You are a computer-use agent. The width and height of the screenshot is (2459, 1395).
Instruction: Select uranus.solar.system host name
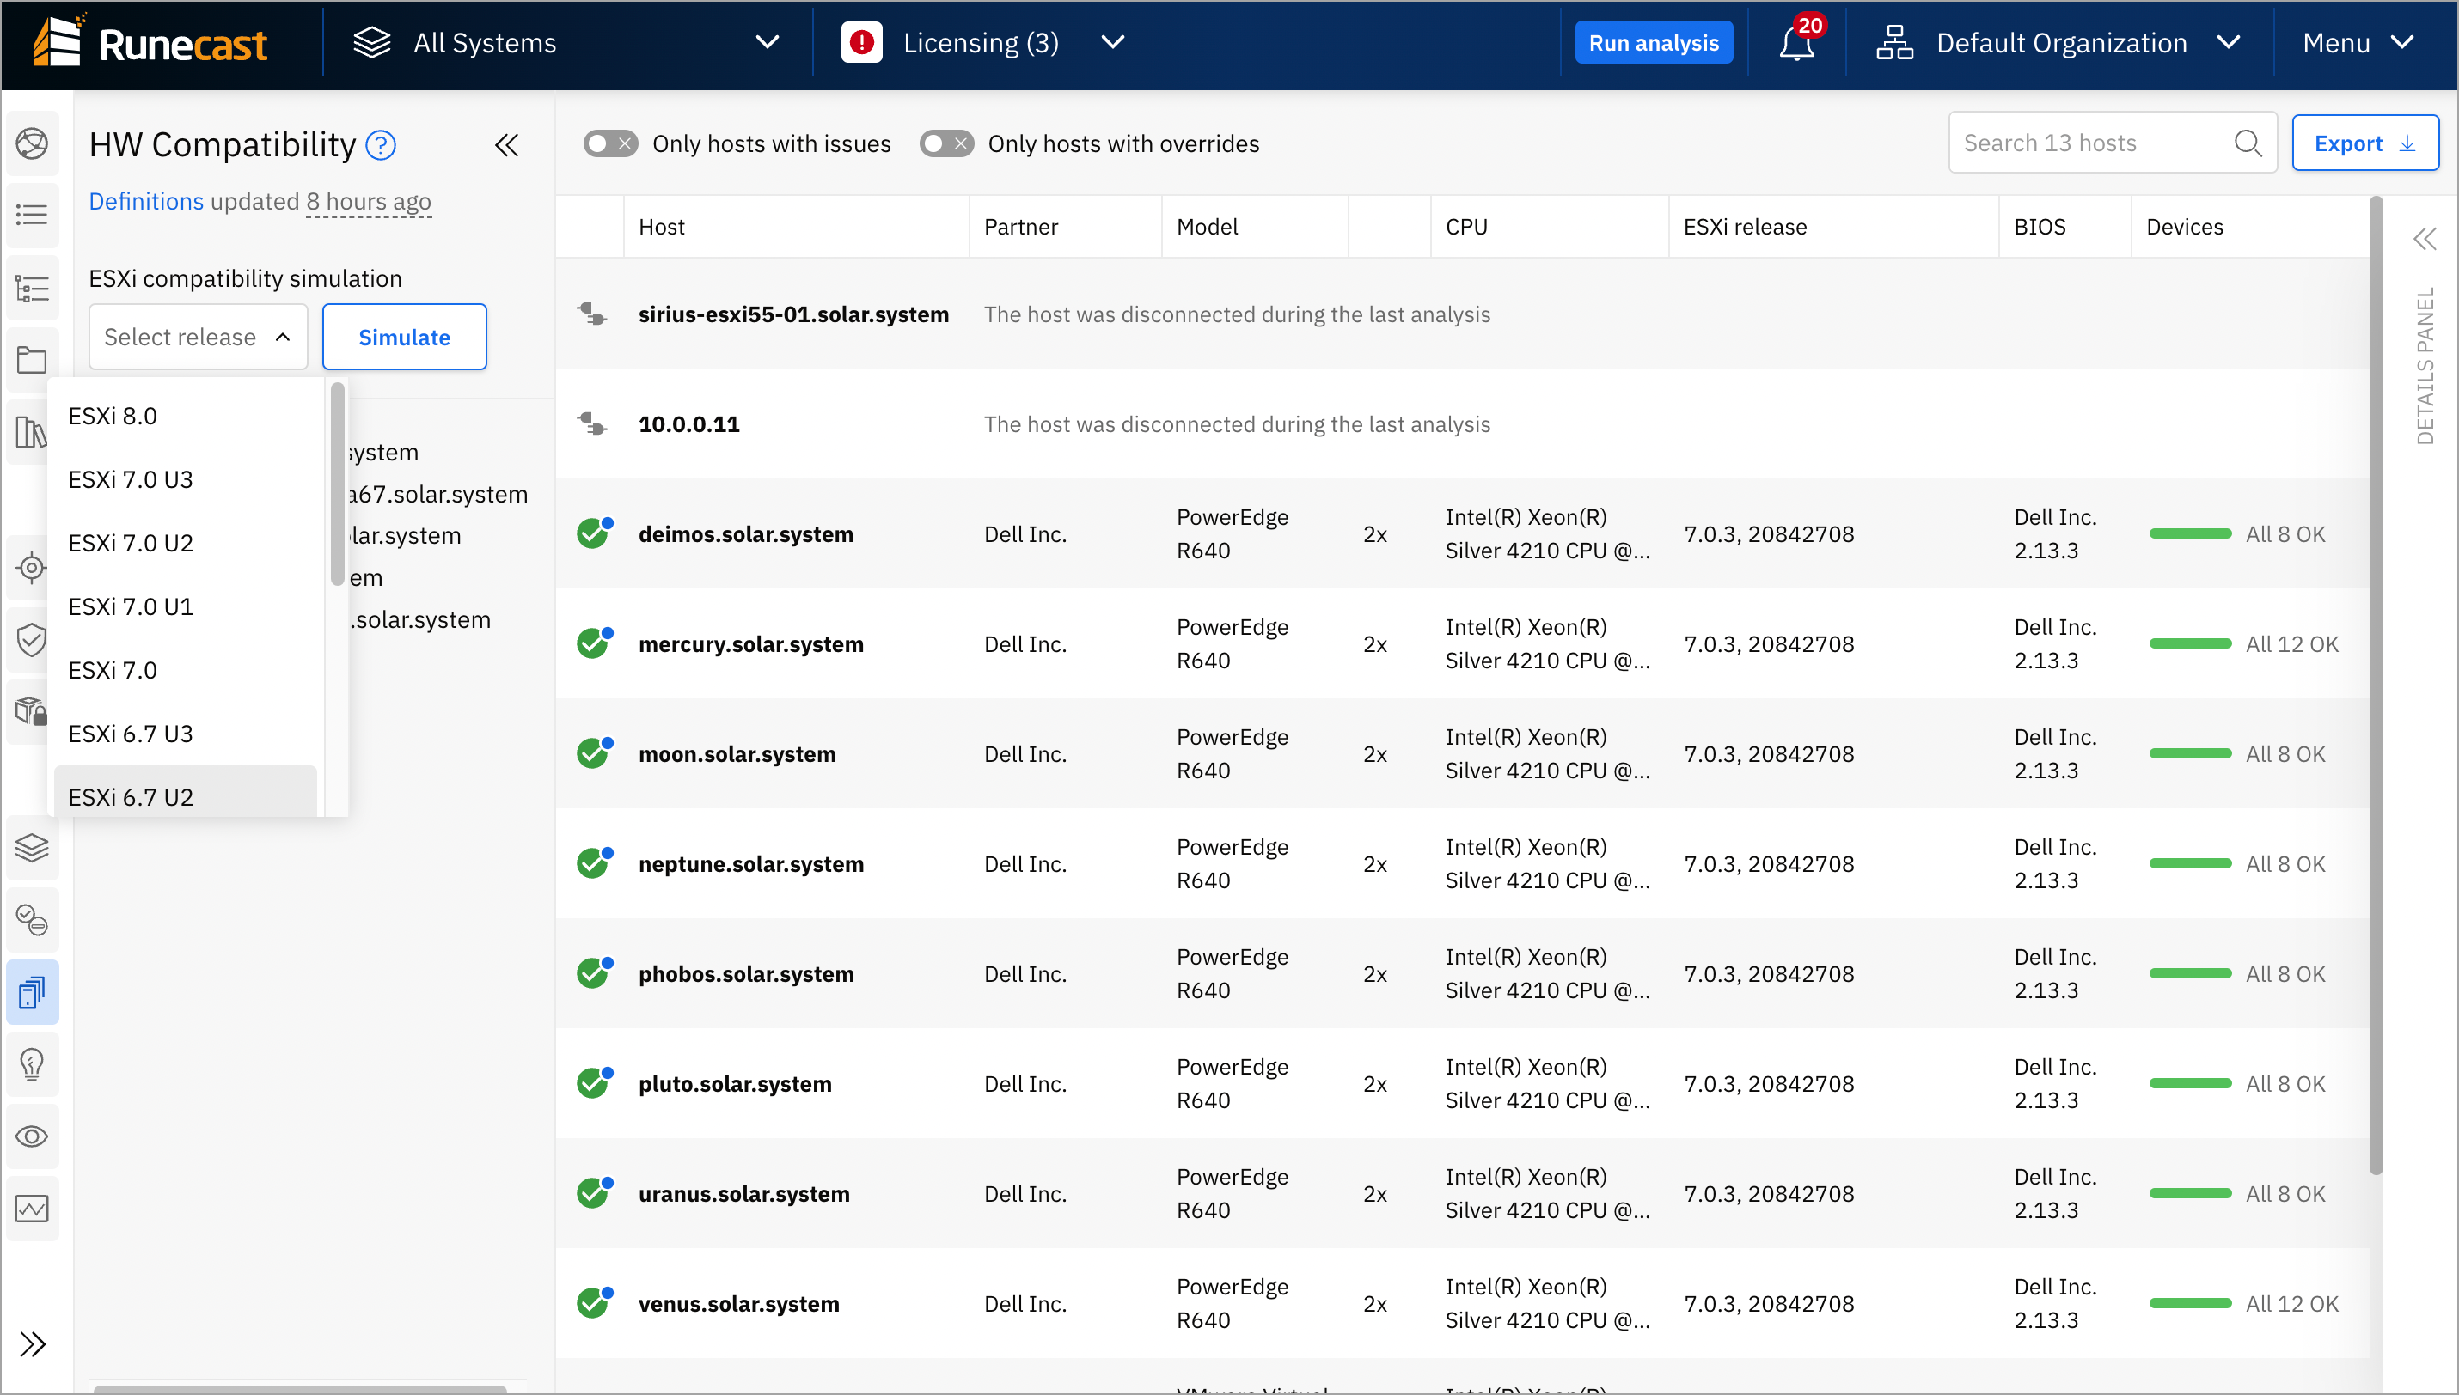pyautogui.click(x=744, y=1193)
